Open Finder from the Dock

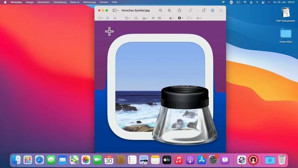(x=16, y=160)
